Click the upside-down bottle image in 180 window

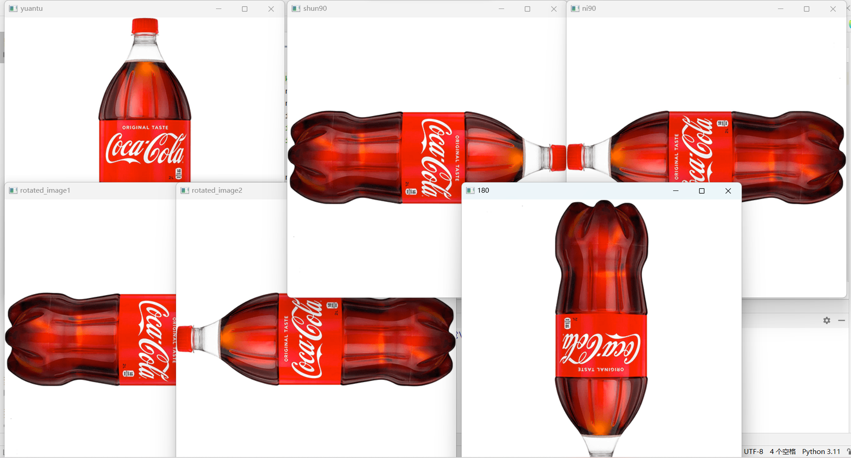tap(601, 328)
